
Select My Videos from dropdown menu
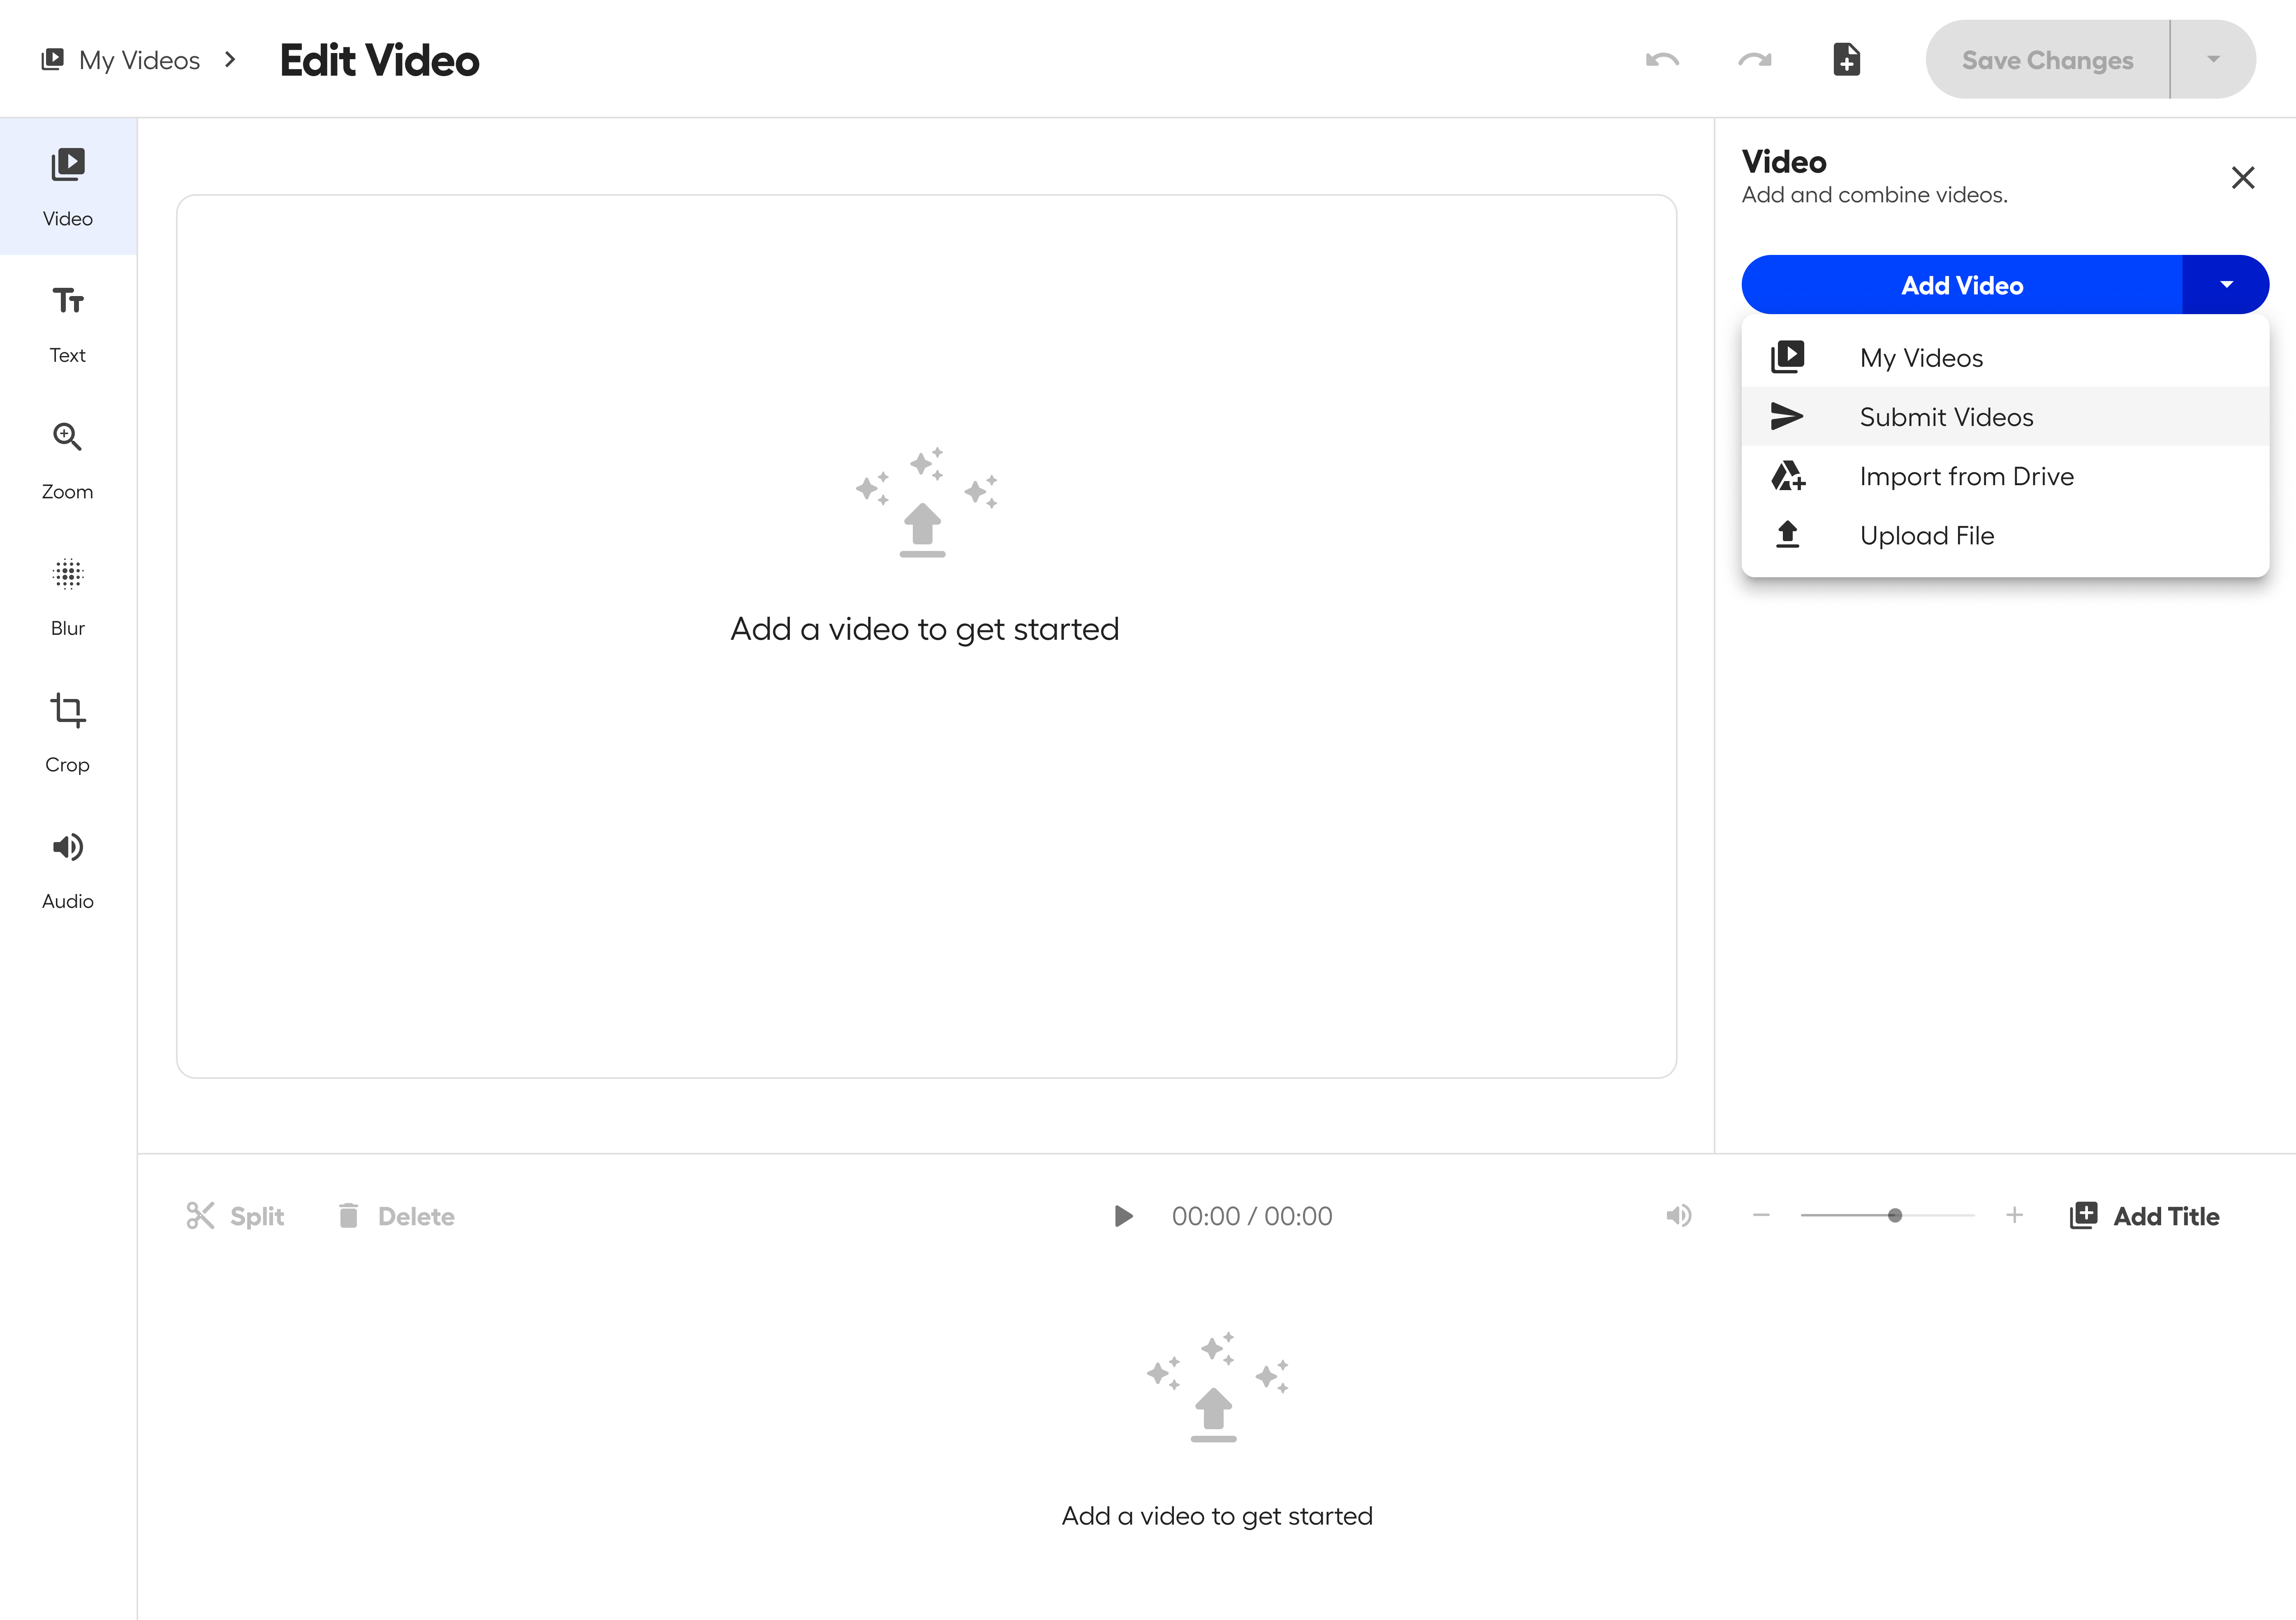(x=1920, y=358)
